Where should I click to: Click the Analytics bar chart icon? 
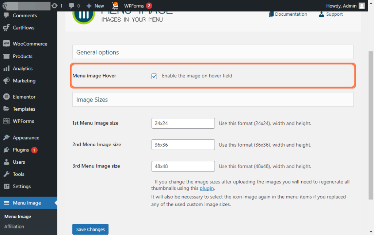(7, 68)
